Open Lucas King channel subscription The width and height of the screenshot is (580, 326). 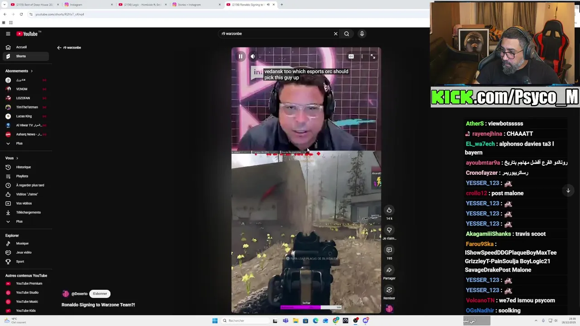click(x=25, y=116)
